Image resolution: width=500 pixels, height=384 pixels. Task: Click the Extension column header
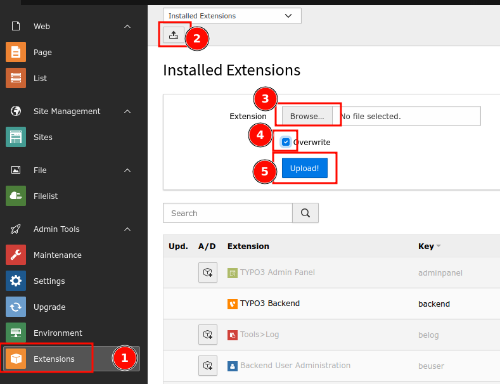pos(248,246)
